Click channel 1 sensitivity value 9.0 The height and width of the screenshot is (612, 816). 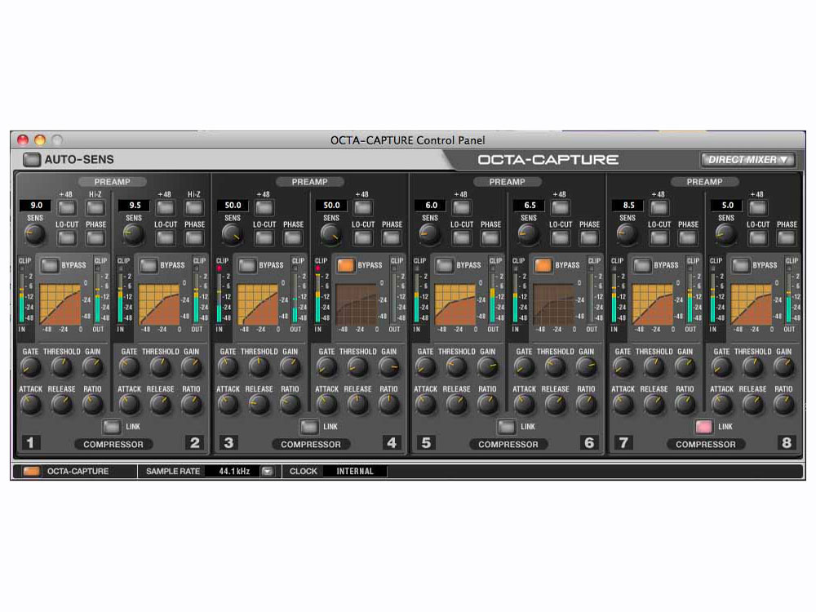[x=35, y=205]
